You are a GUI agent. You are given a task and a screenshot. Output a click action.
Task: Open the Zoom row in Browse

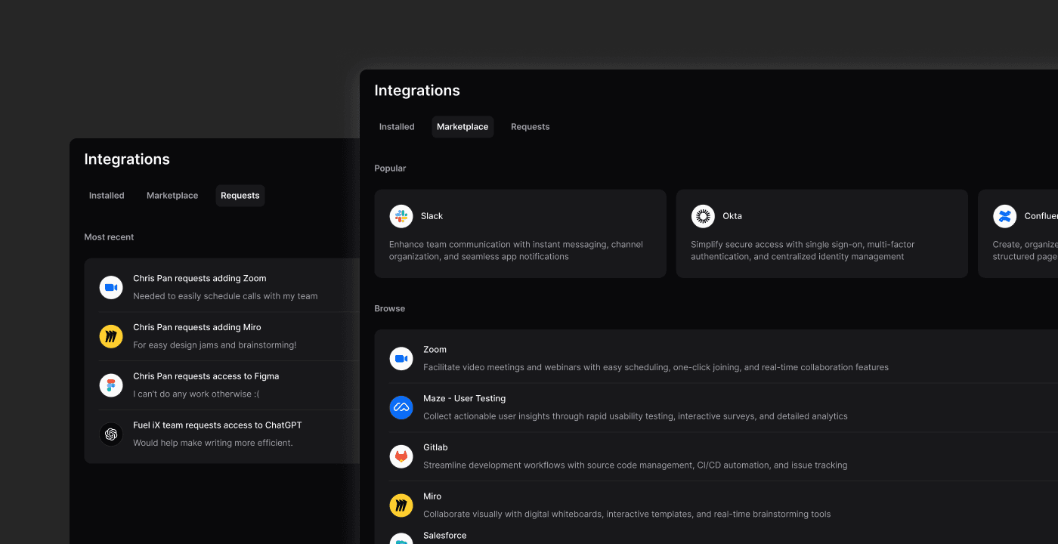pyautogui.click(x=723, y=358)
